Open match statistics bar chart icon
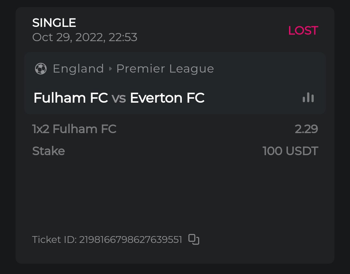The image size is (350, 274). point(308,97)
